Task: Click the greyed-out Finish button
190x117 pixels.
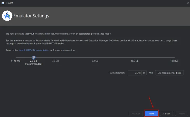Action: (x=182, y=113)
